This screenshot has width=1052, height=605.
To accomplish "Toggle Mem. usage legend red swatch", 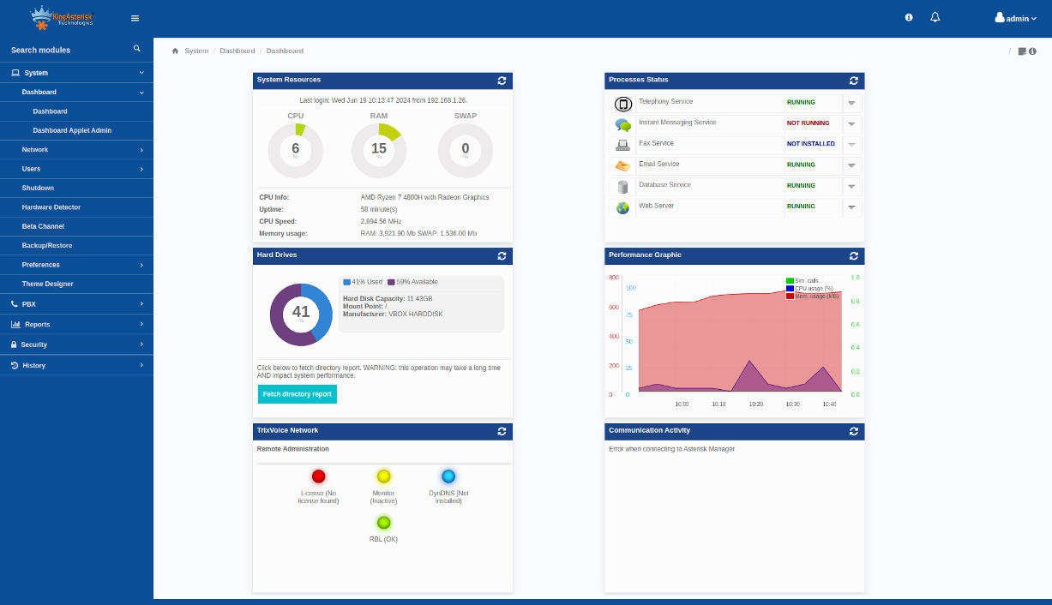I will [790, 296].
